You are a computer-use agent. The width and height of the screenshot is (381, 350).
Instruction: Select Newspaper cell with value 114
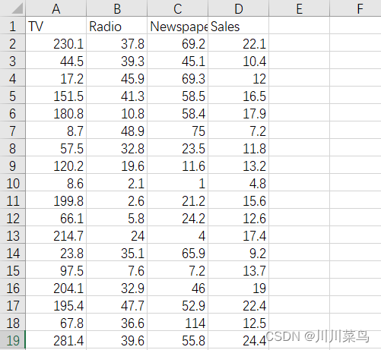178,323
